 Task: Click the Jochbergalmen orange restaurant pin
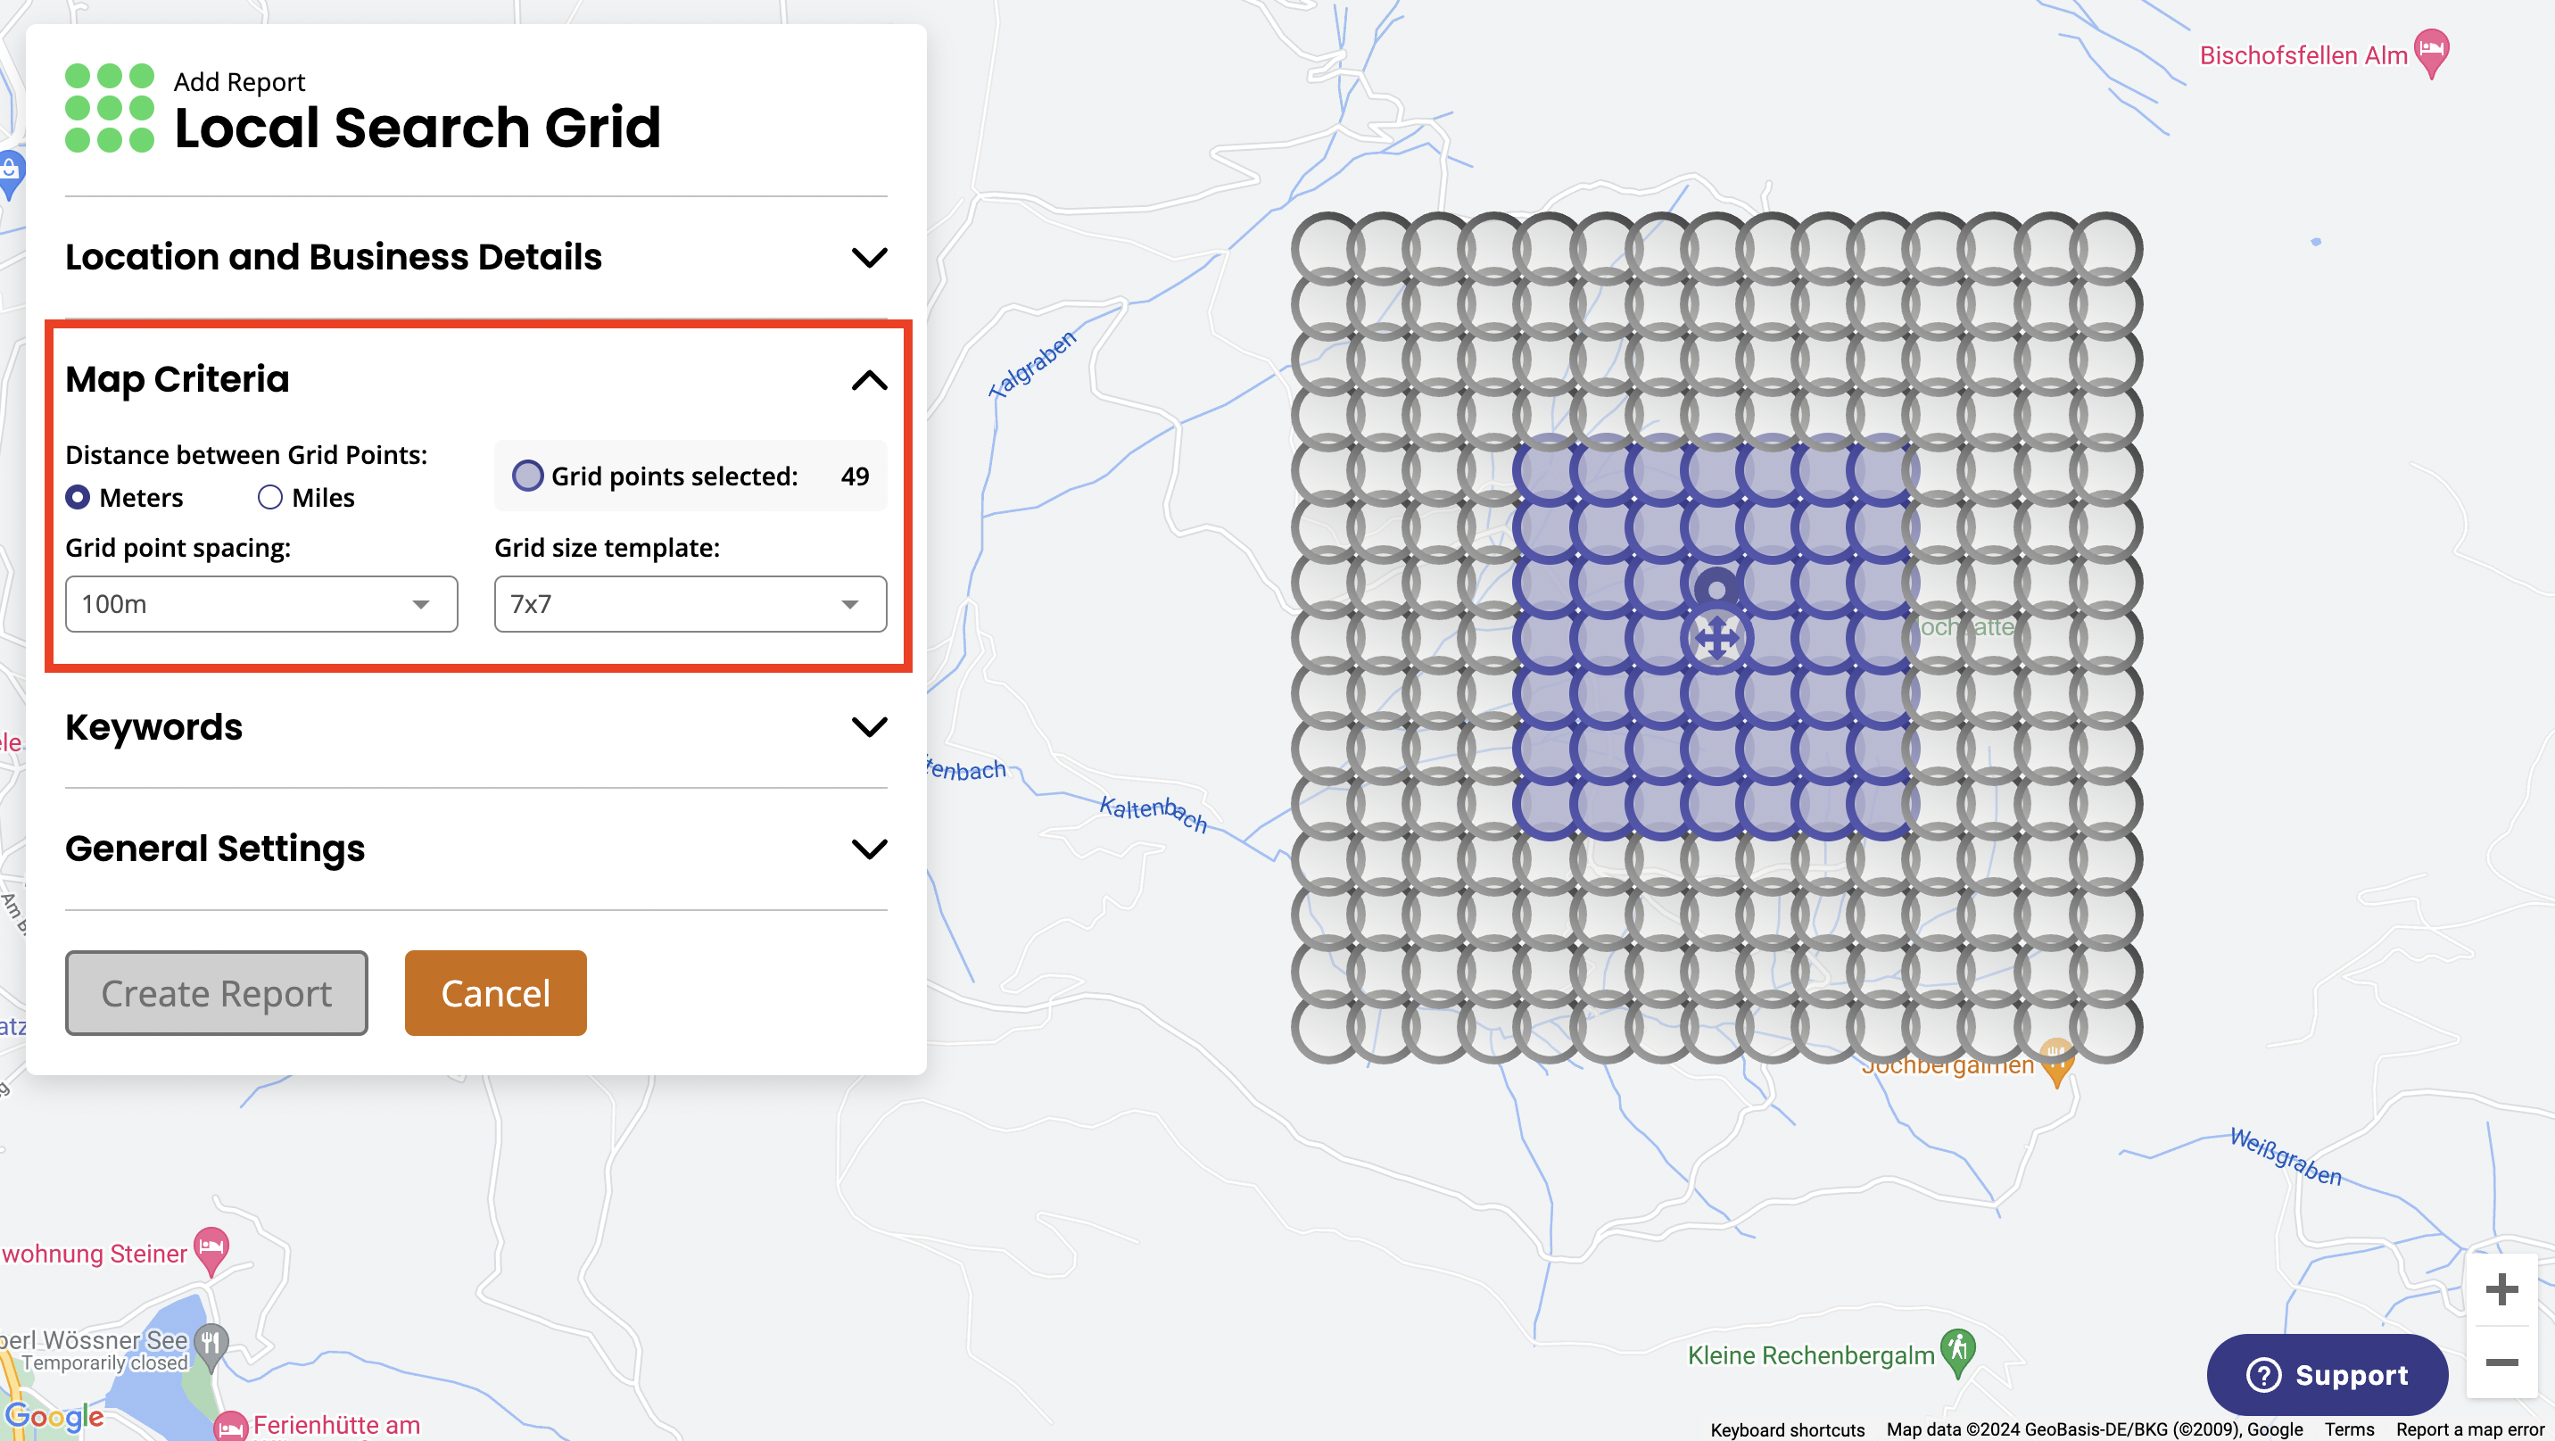(x=2057, y=1059)
